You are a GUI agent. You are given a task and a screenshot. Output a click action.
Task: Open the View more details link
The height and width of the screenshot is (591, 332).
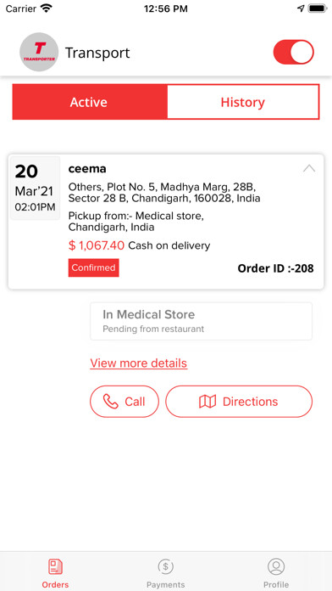pyautogui.click(x=138, y=363)
